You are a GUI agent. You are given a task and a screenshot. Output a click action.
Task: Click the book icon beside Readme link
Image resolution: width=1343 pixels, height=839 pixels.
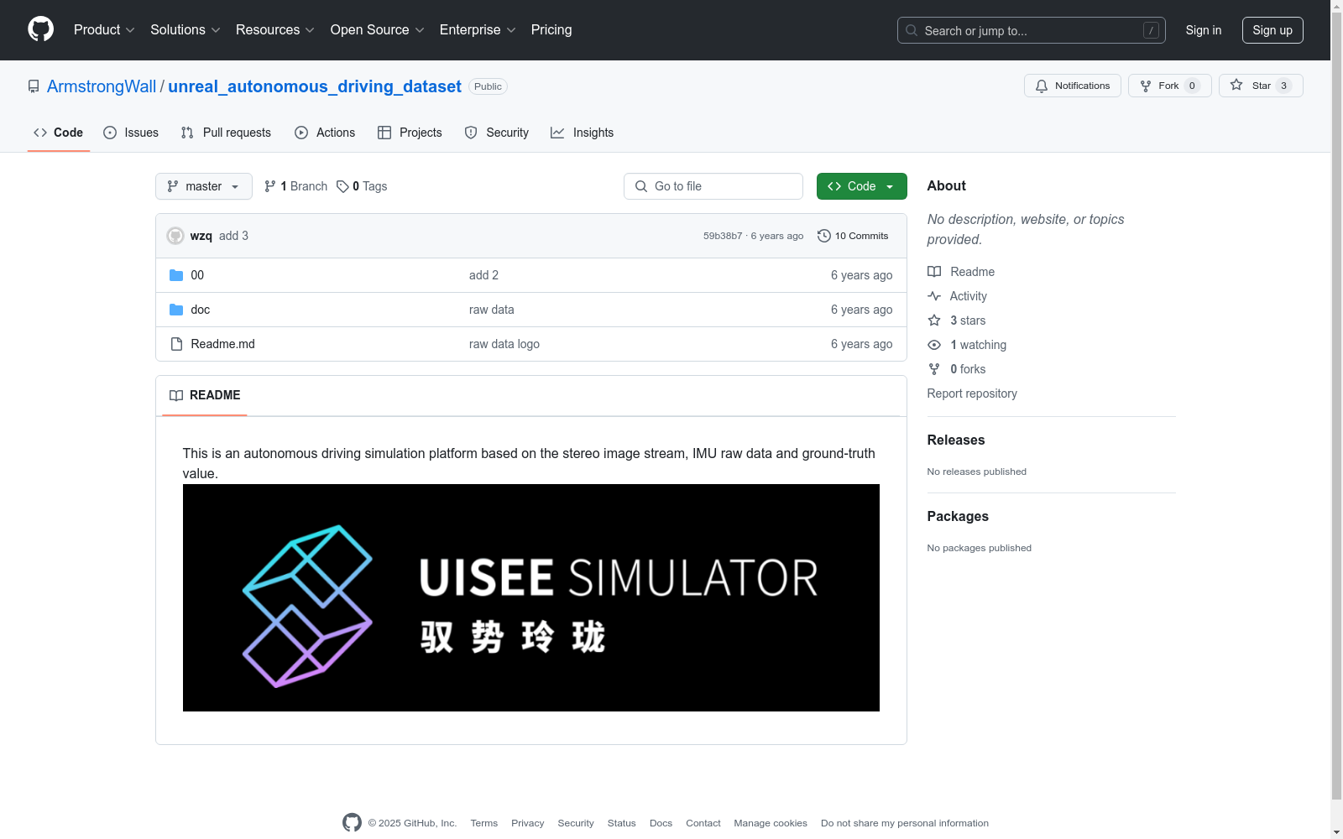[x=934, y=272]
